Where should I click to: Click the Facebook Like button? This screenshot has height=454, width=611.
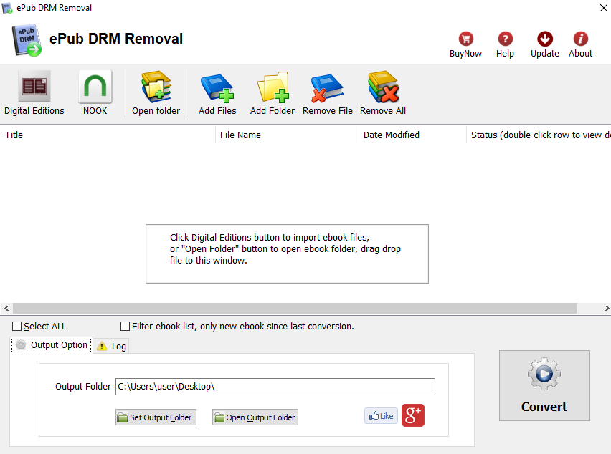point(381,416)
